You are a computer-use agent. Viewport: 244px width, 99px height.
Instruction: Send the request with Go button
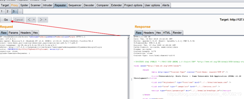6,20
